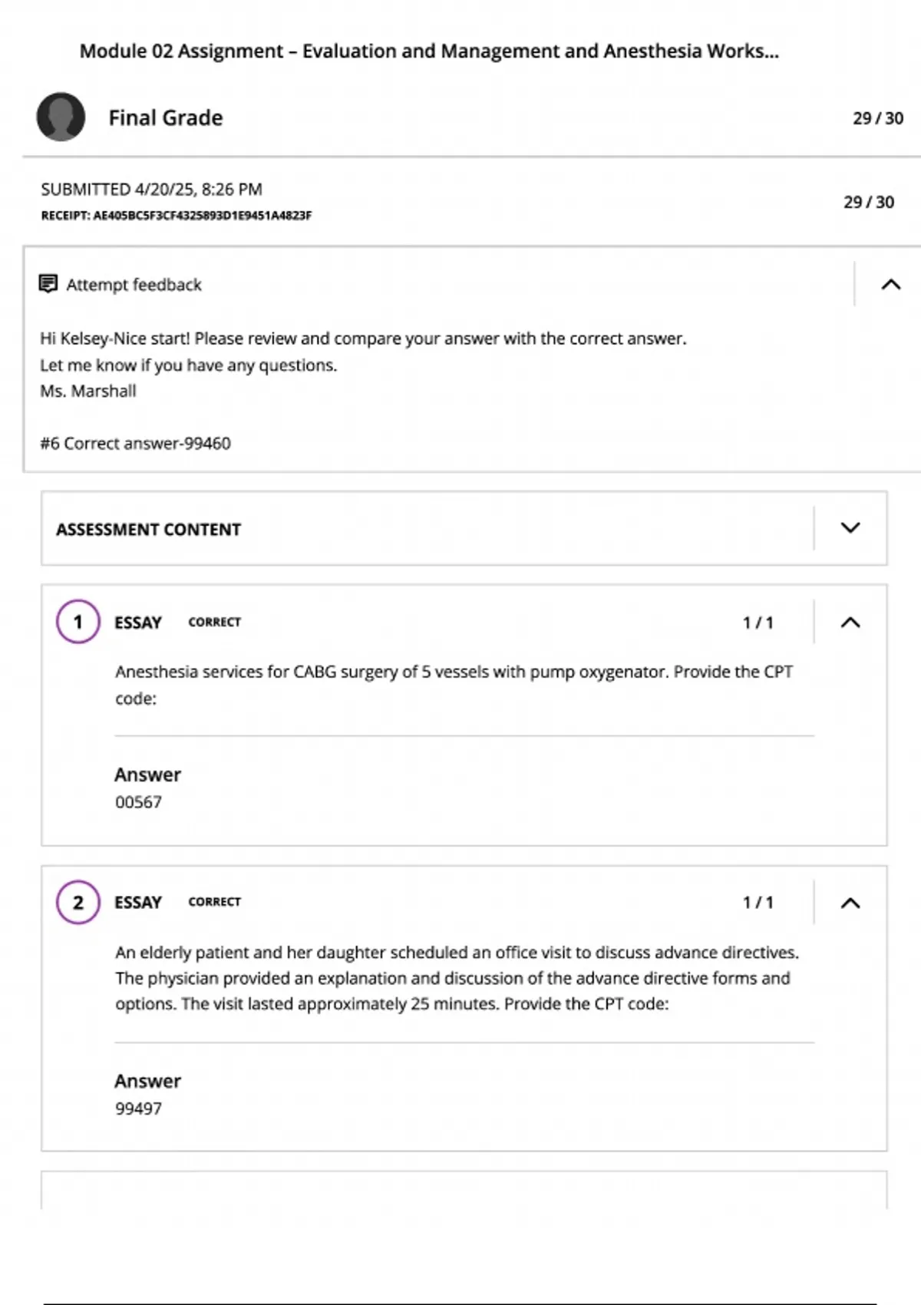Expand the Assessment Content section
Viewport: 921px width, 1305px height.
[850, 528]
